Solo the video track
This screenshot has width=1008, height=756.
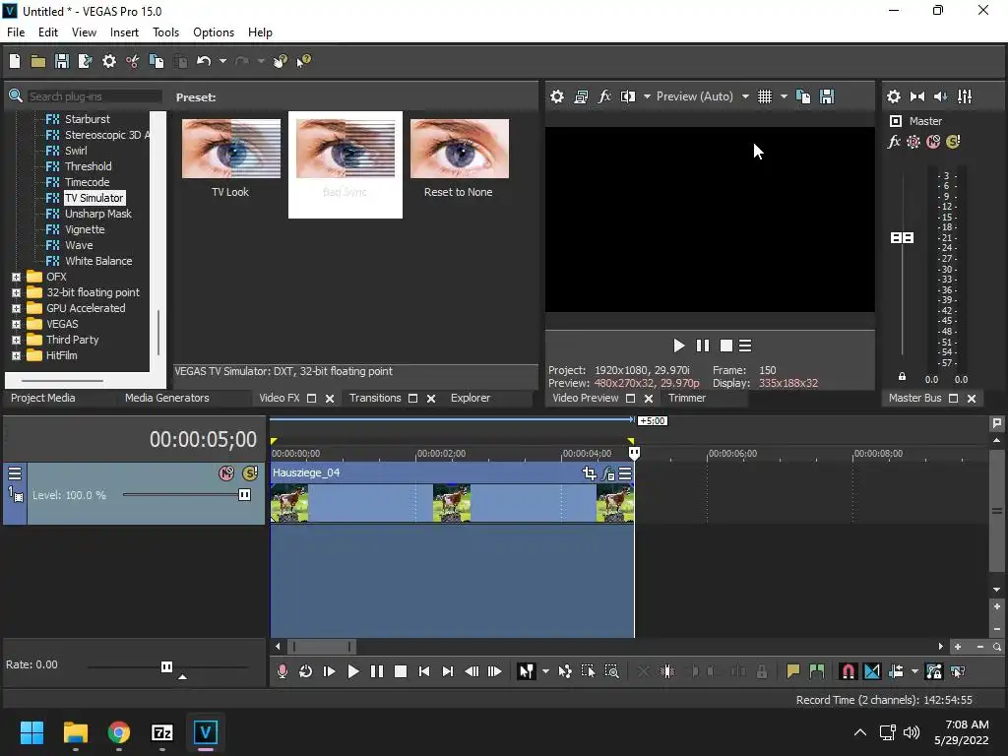pos(250,473)
